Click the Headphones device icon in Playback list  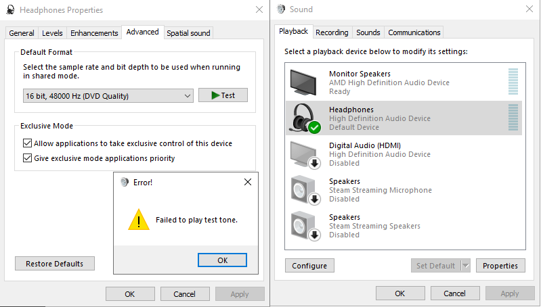[305, 118]
